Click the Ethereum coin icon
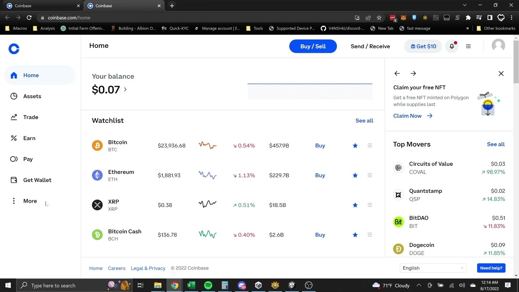519x292 pixels. point(97,175)
